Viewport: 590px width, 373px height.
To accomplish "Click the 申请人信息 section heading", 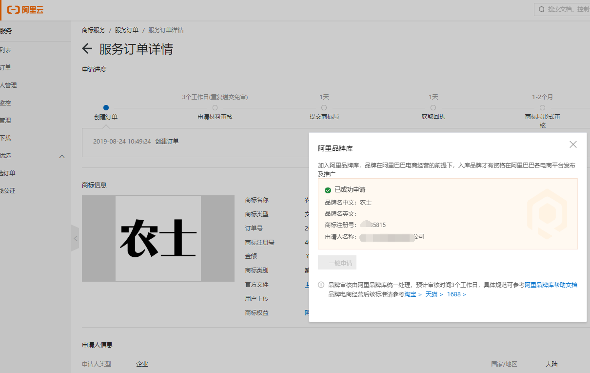I will (98, 345).
